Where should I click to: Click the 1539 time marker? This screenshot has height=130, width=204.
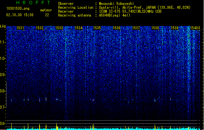coord(174,28)
